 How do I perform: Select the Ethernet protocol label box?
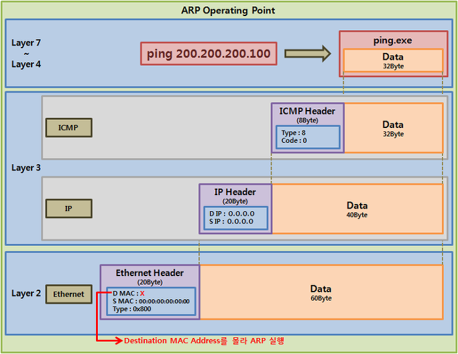[x=68, y=294]
